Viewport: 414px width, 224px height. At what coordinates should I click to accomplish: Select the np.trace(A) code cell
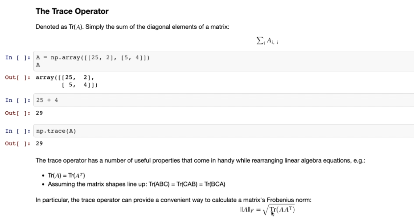click(197, 131)
